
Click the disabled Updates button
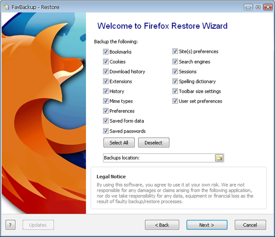(38, 225)
